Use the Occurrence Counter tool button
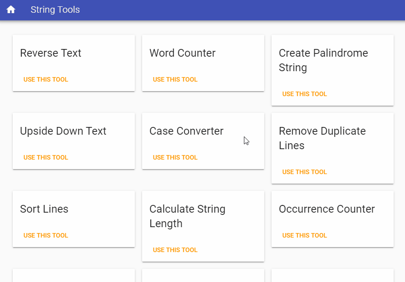405x282 pixels. click(305, 235)
